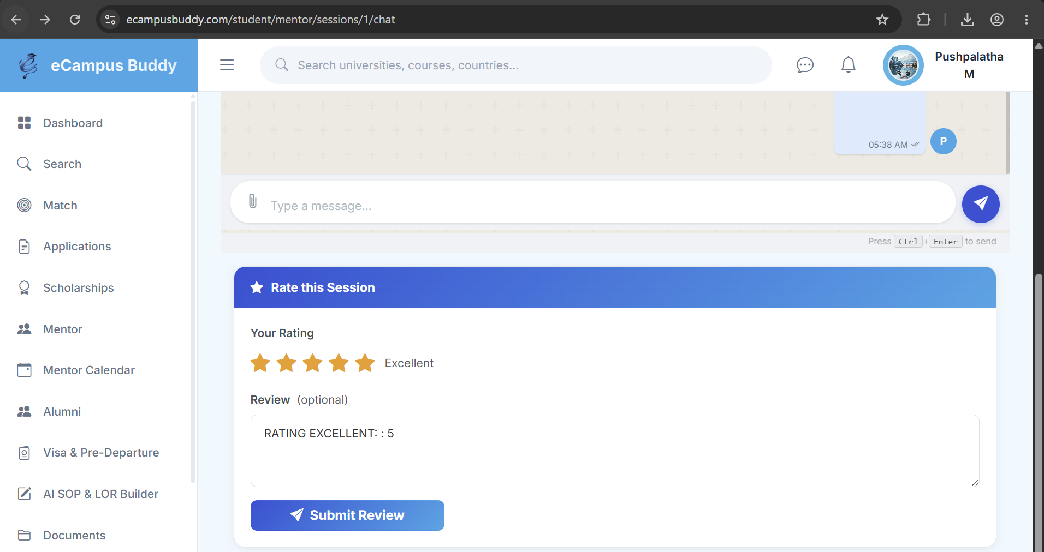
Task: Click the Pushpalatha M username
Action: pos(969,65)
